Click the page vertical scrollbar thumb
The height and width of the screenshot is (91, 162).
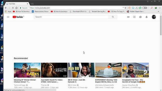click(x=161, y=25)
